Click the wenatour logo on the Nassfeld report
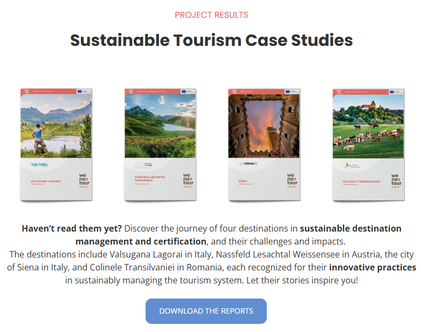 point(187,181)
